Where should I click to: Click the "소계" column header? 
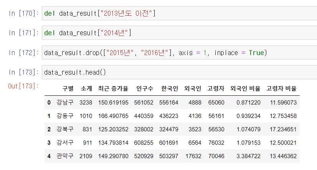pyautogui.click(x=86, y=88)
